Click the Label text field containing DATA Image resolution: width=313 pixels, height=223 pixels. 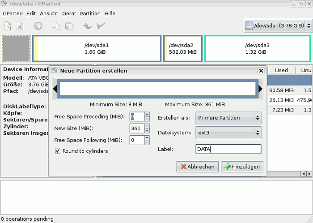tap(228, 149)
